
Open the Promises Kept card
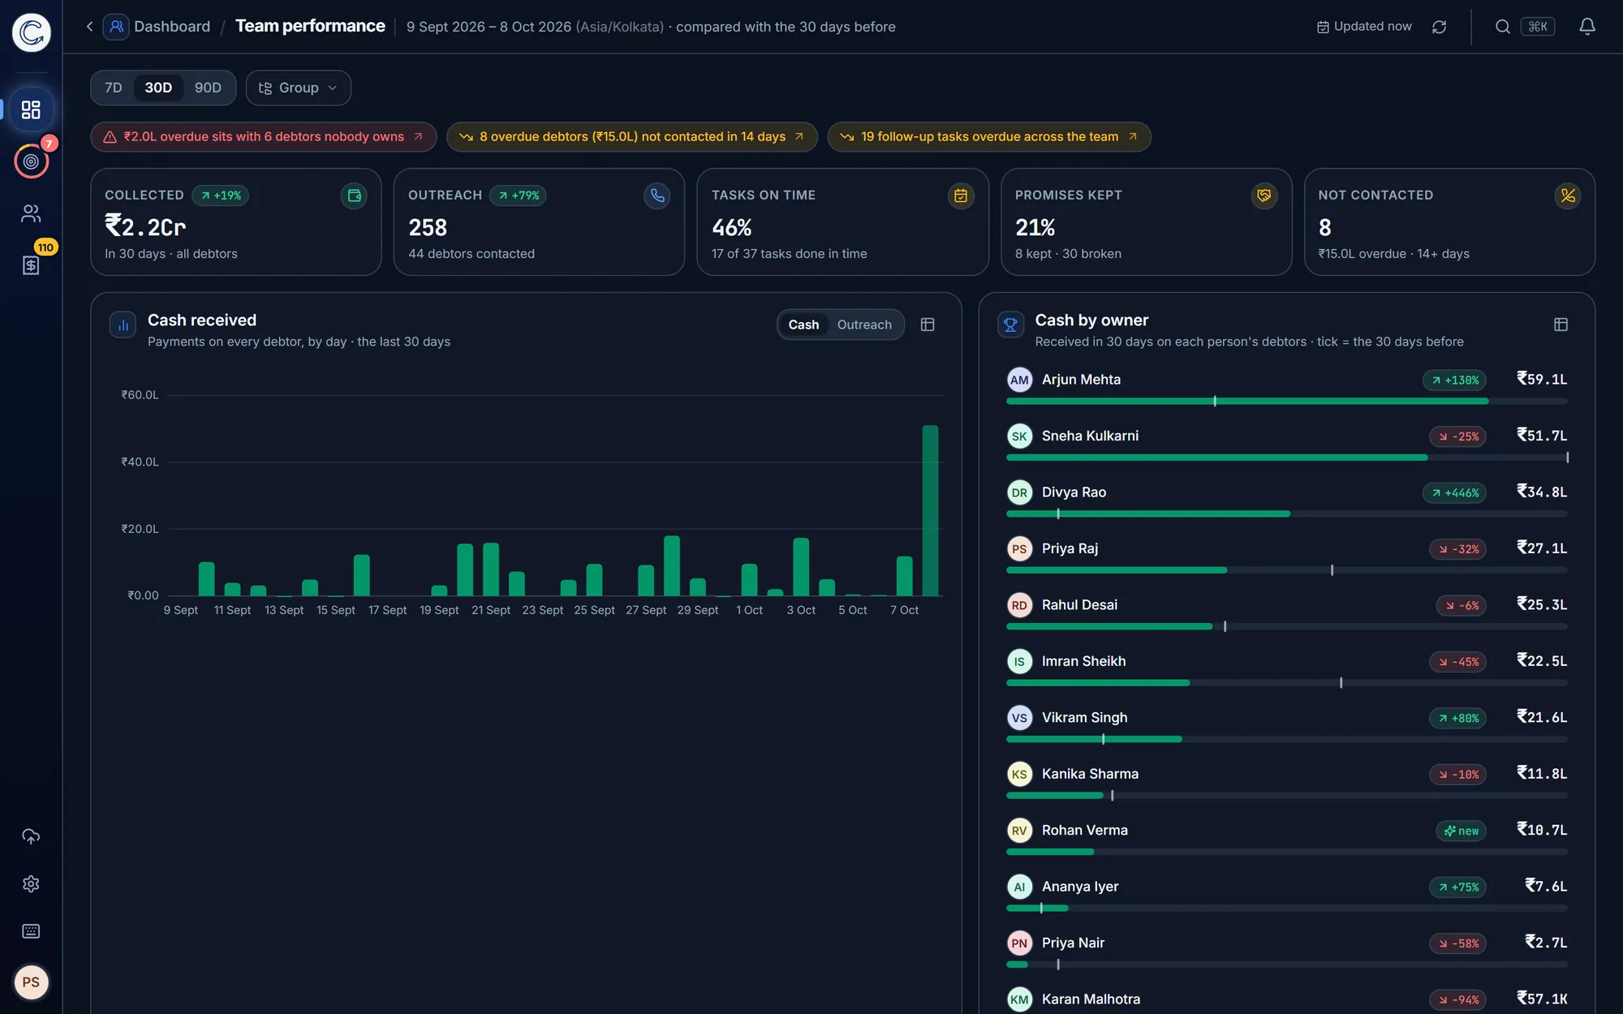tap(1146, 222)
